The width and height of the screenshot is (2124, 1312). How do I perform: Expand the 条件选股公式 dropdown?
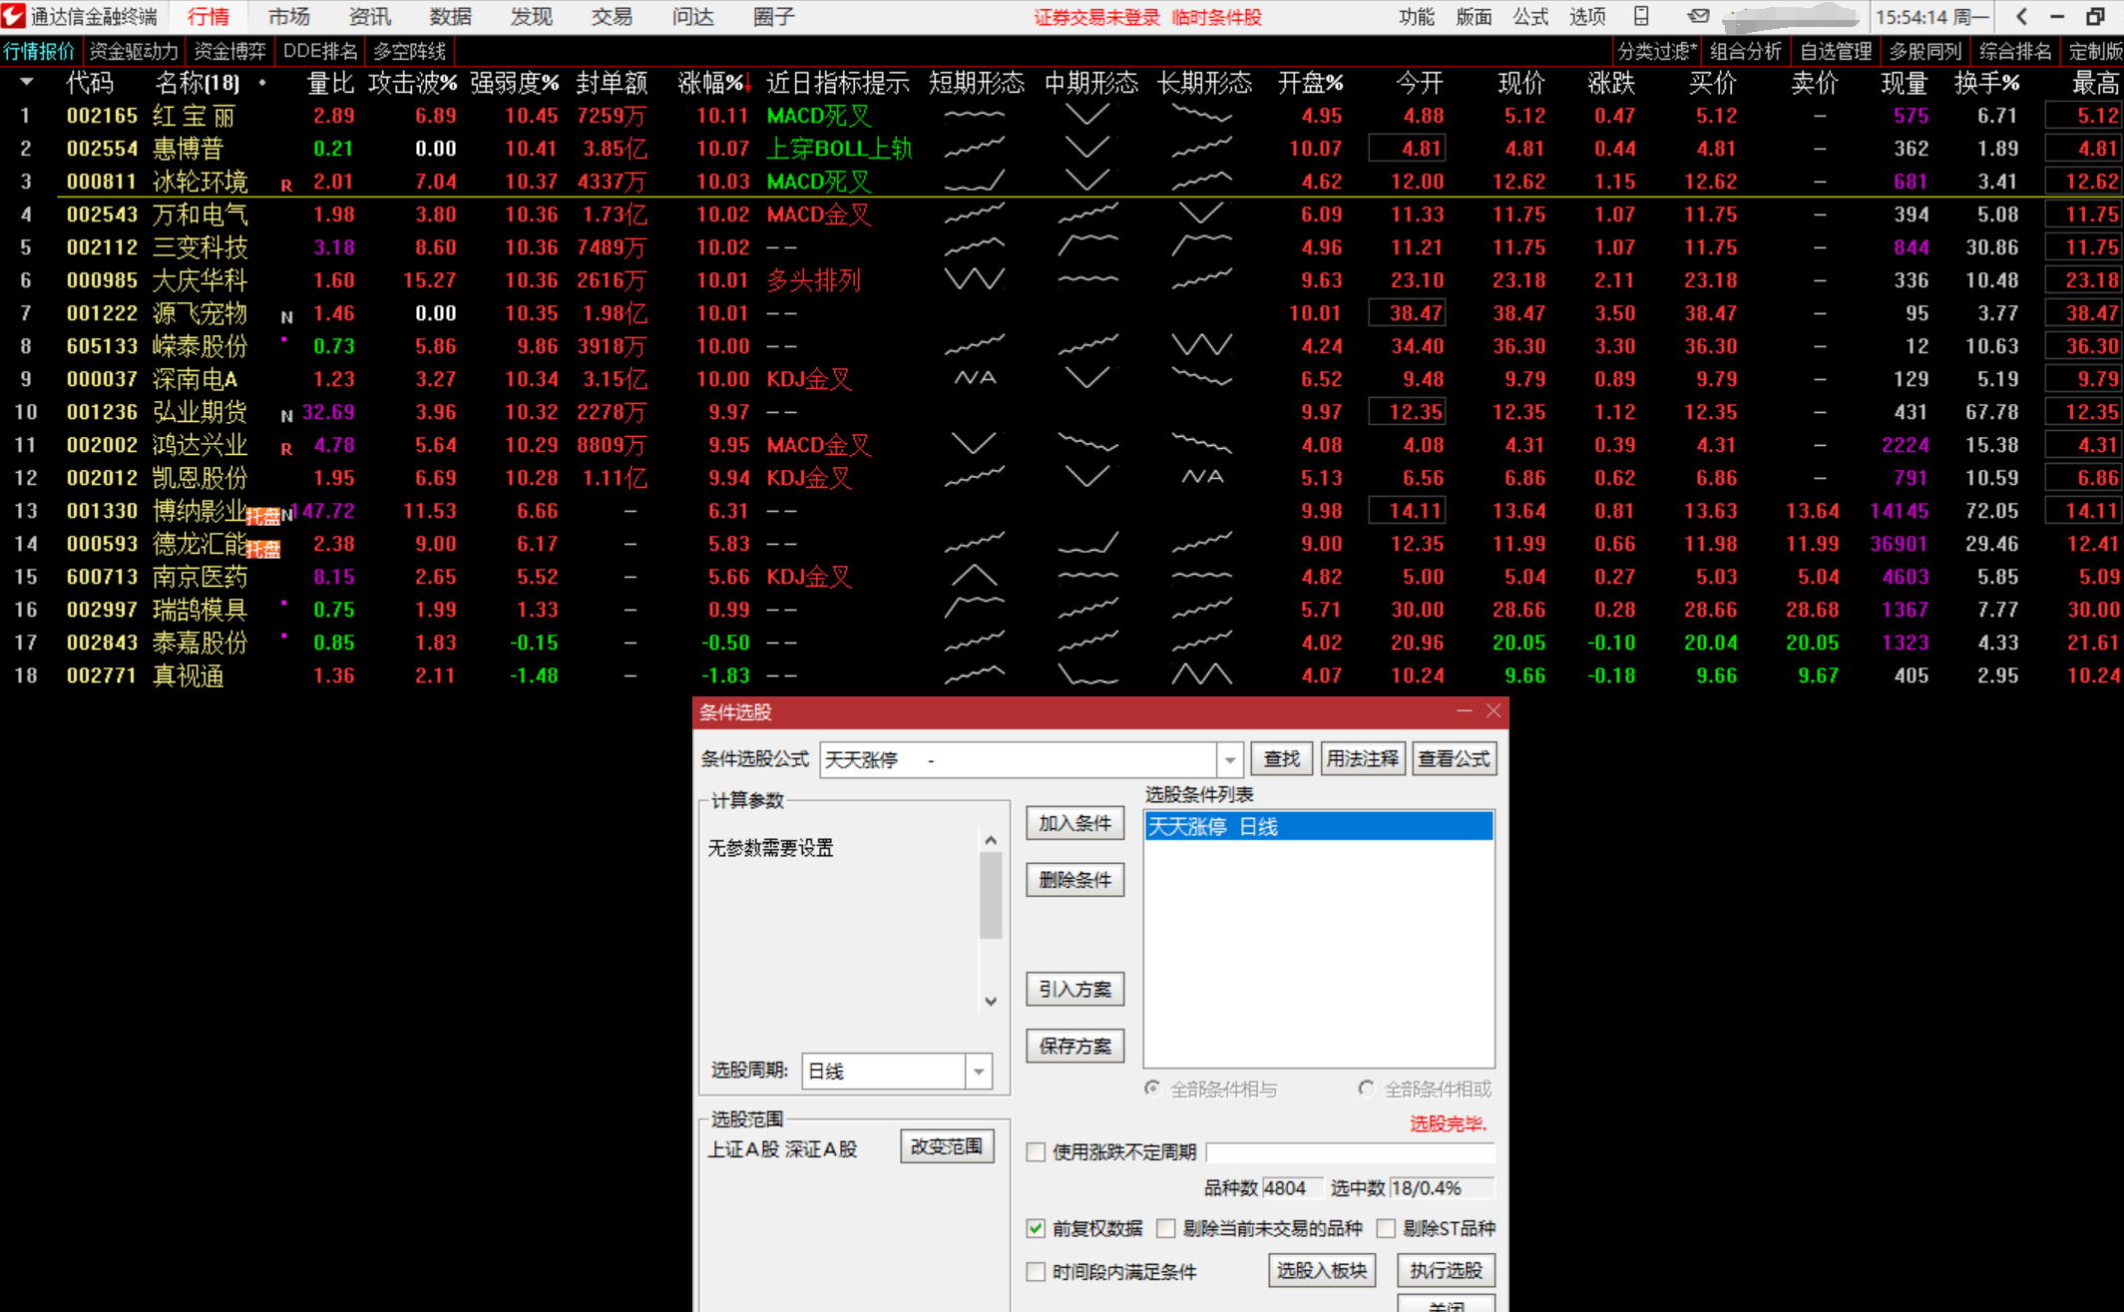[1229, 760]
